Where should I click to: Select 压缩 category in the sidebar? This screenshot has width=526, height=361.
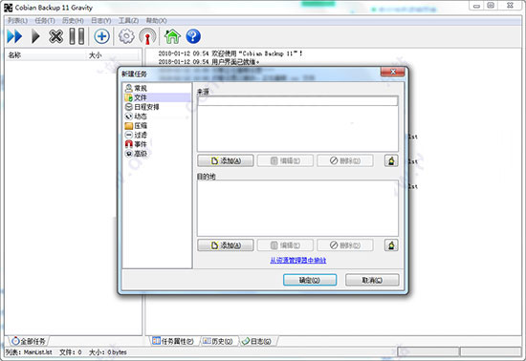(x=136, y=125)
